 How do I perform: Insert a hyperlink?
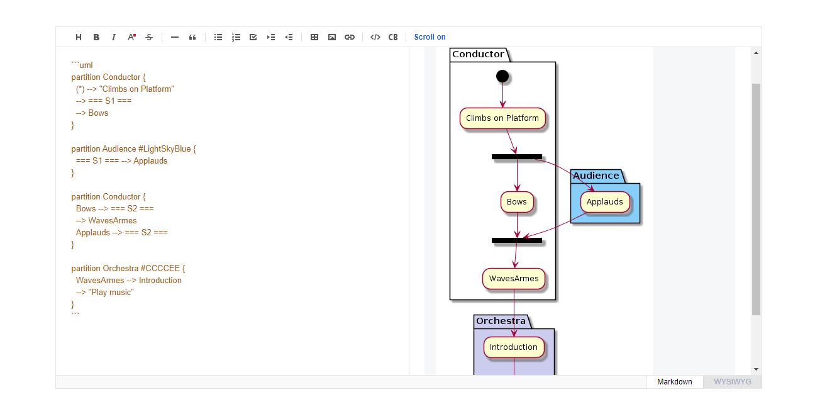pyautogui.click(x=350, y=37)
